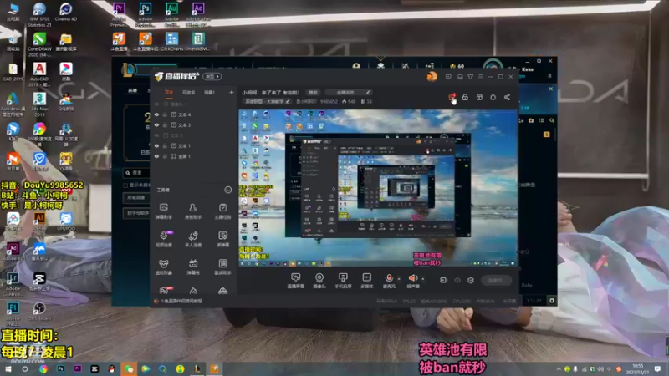Click the 修改 title edit button

tap(313, 92)
